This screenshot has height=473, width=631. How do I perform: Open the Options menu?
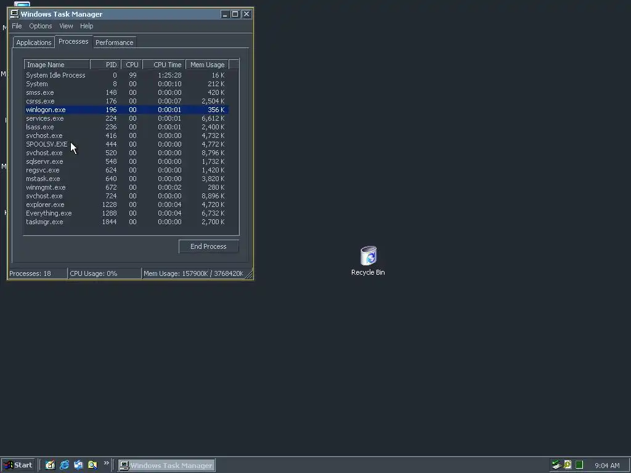pos(40,26)
